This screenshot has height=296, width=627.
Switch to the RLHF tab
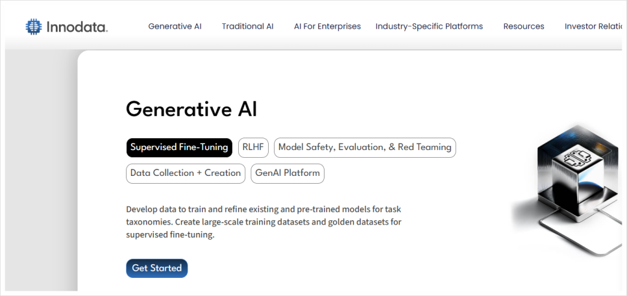point(253,147)
